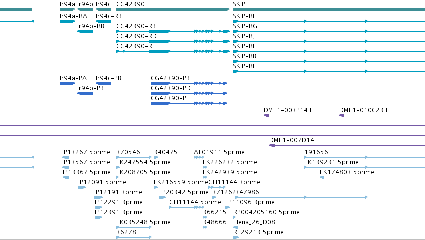The height and width of the screenshot is (240, 425).
Task: Select transcript Ir94b-RB
Action: pos(85,31)
